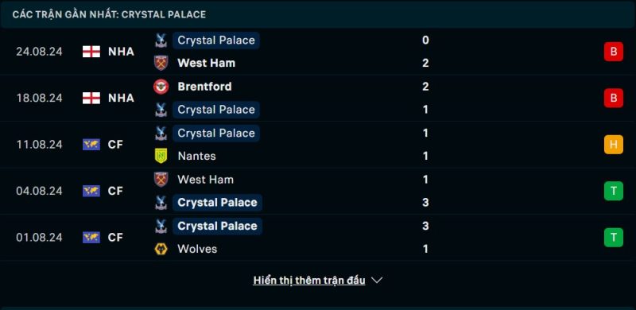
Task: Click England flag next to 18.08.24 NHA
Action: 91,98
